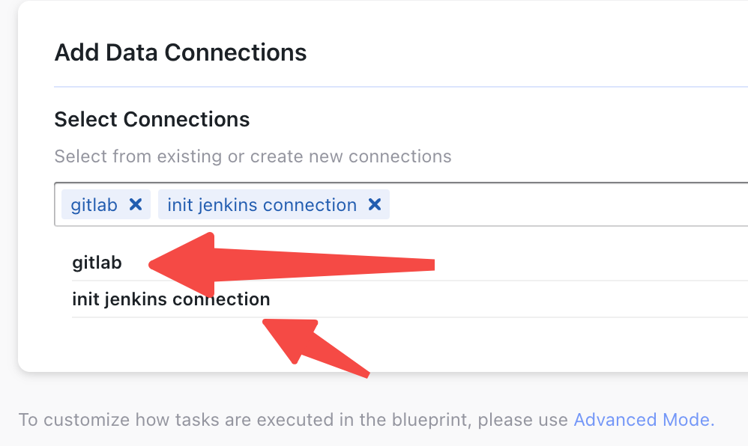Click the Add Data Connections heading
The image size is (748, 446).
pos(180,52)
